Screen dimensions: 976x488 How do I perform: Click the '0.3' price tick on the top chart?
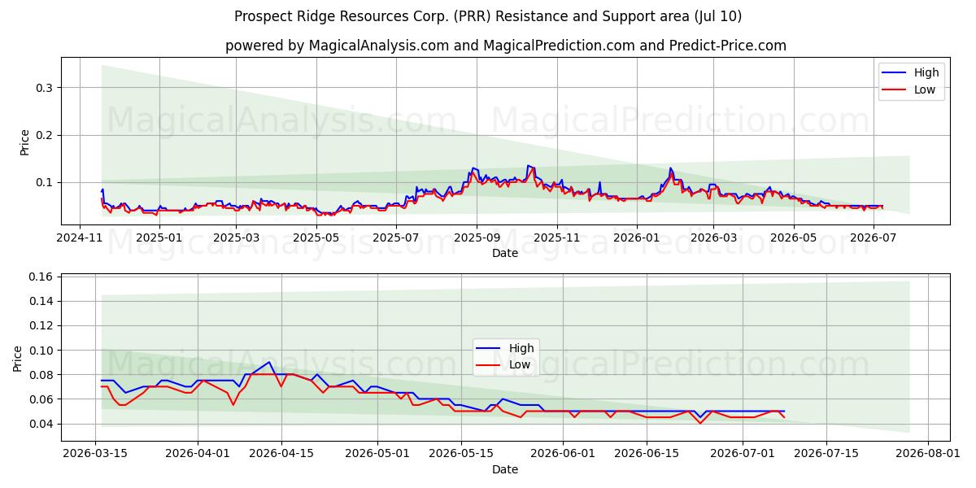pos(44,88)
